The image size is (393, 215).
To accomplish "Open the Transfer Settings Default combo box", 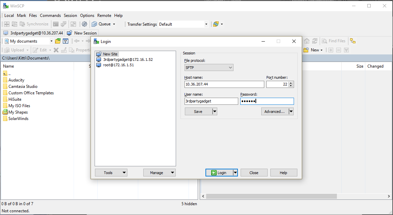I will (183, 24).
